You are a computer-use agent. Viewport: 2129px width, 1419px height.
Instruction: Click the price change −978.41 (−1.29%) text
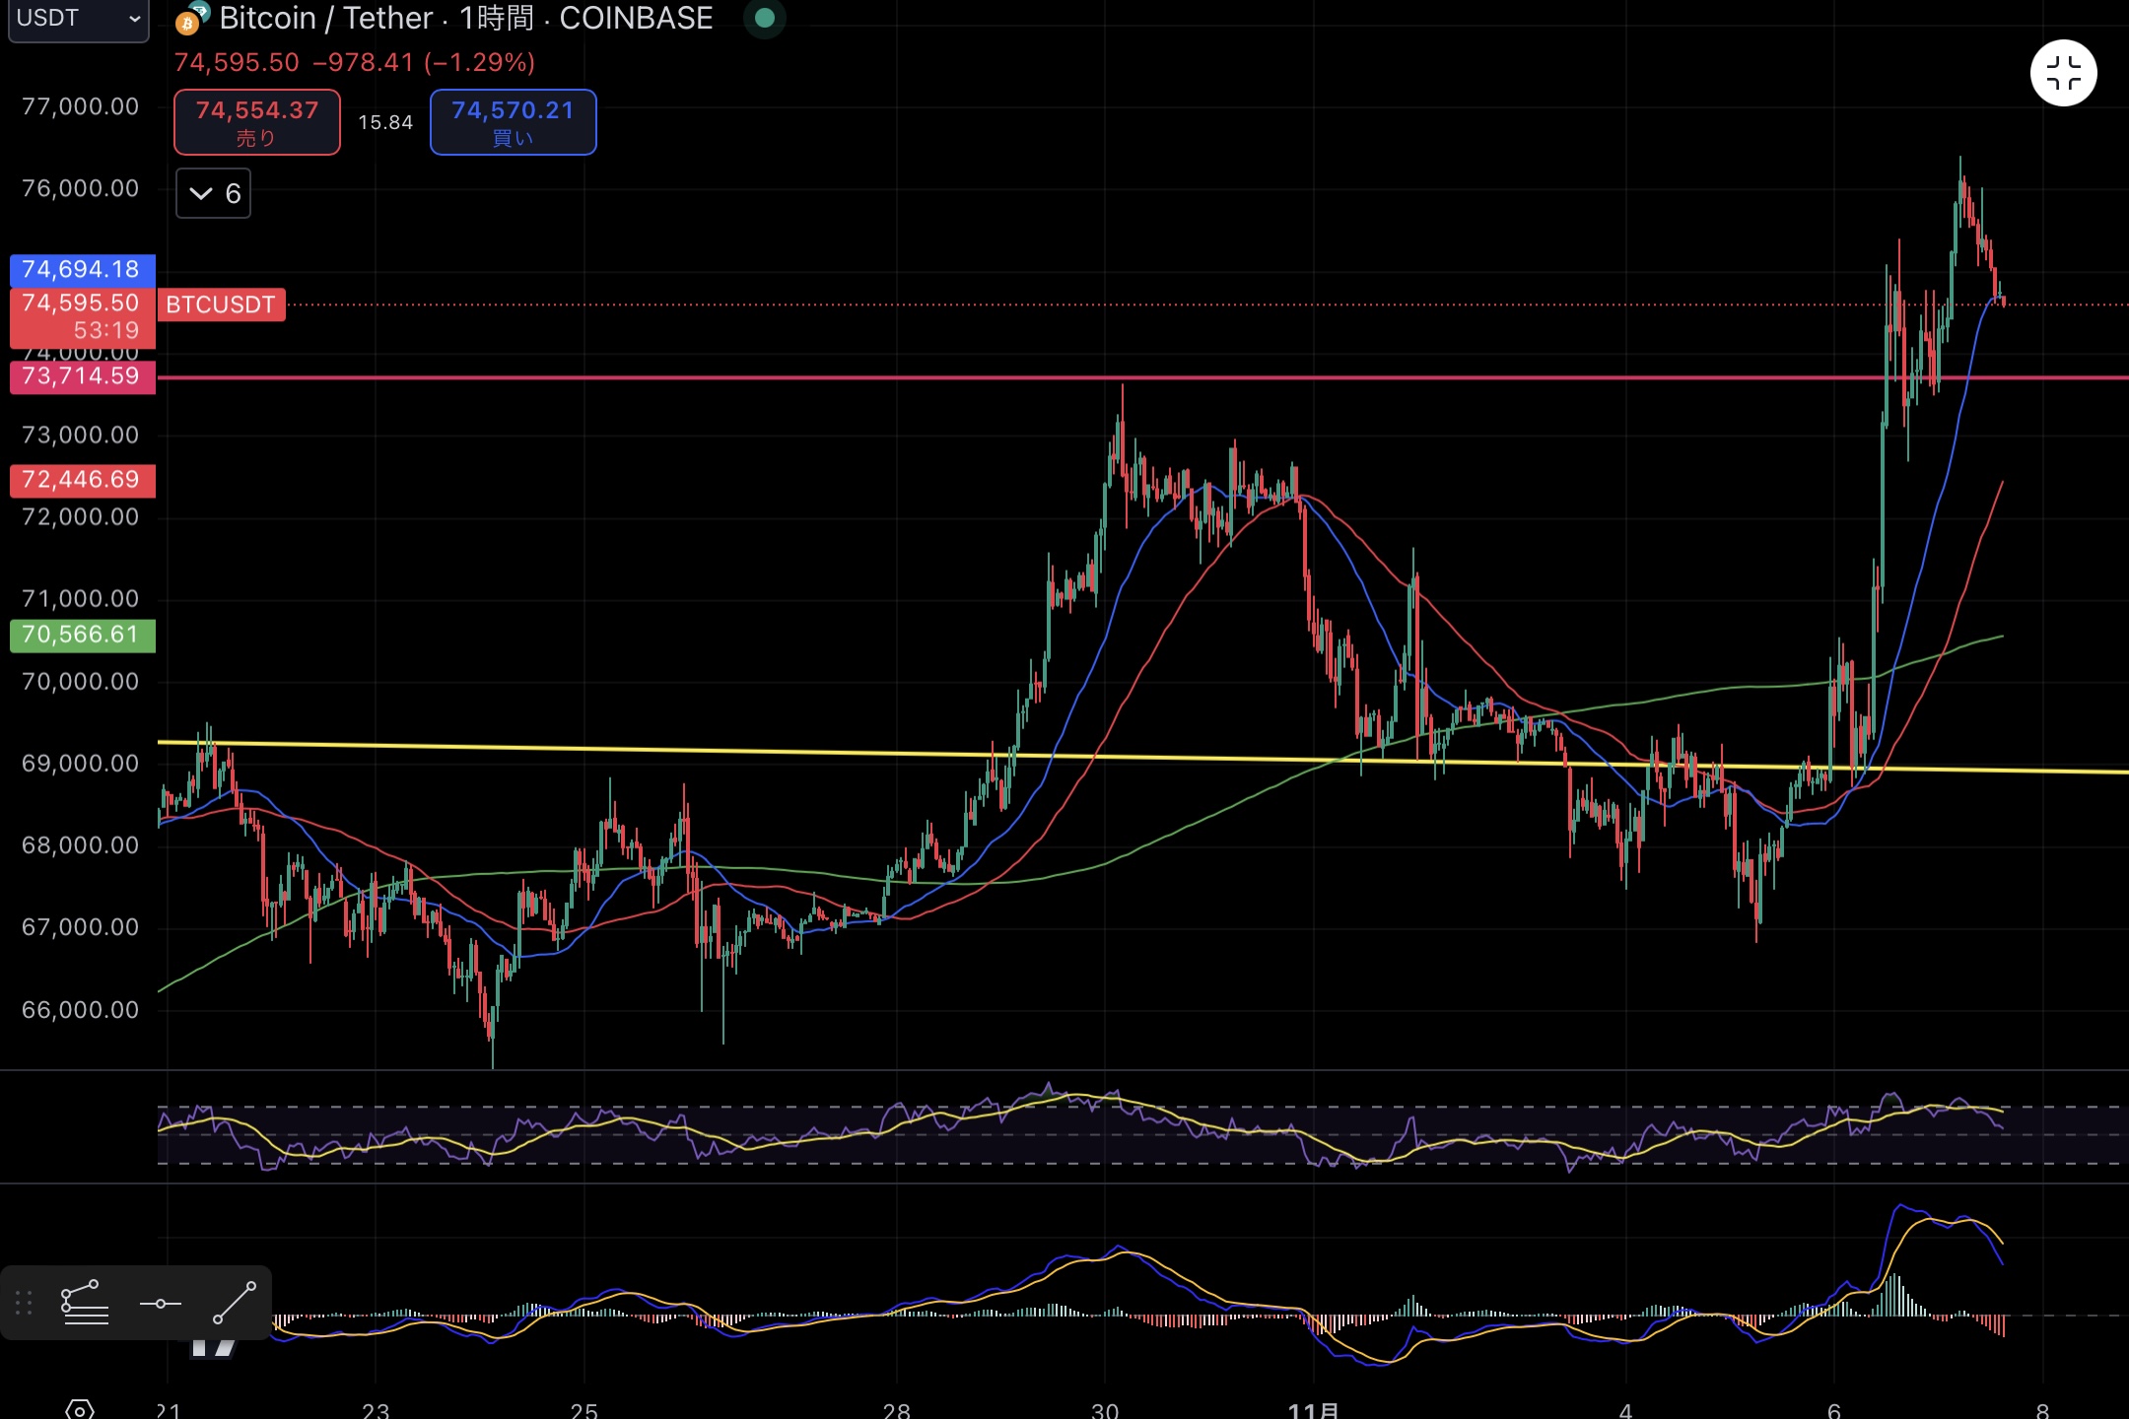424,62
